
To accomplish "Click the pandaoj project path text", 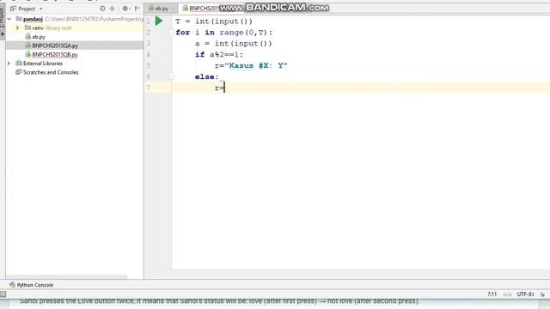I will point(94,19).
